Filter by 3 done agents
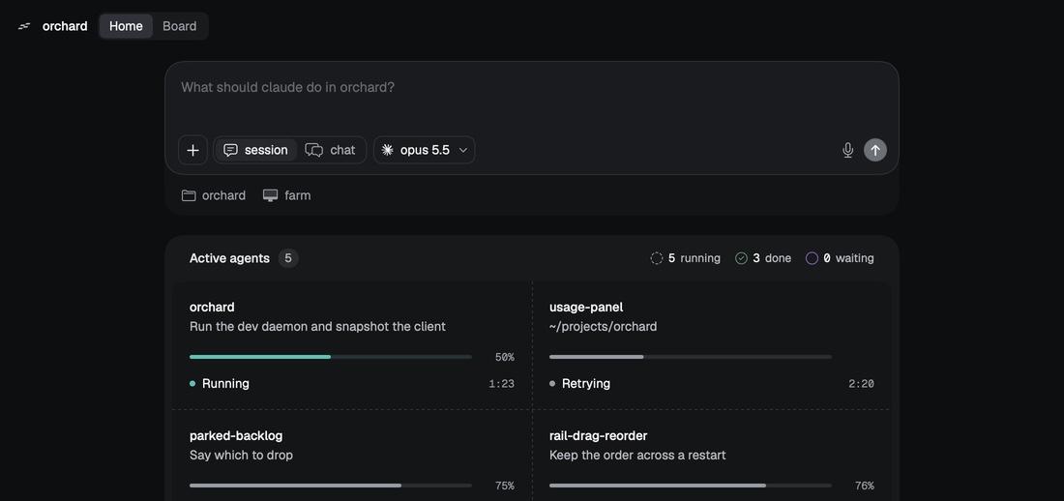This screenshot has height=501, width=1064. (763, 258)
